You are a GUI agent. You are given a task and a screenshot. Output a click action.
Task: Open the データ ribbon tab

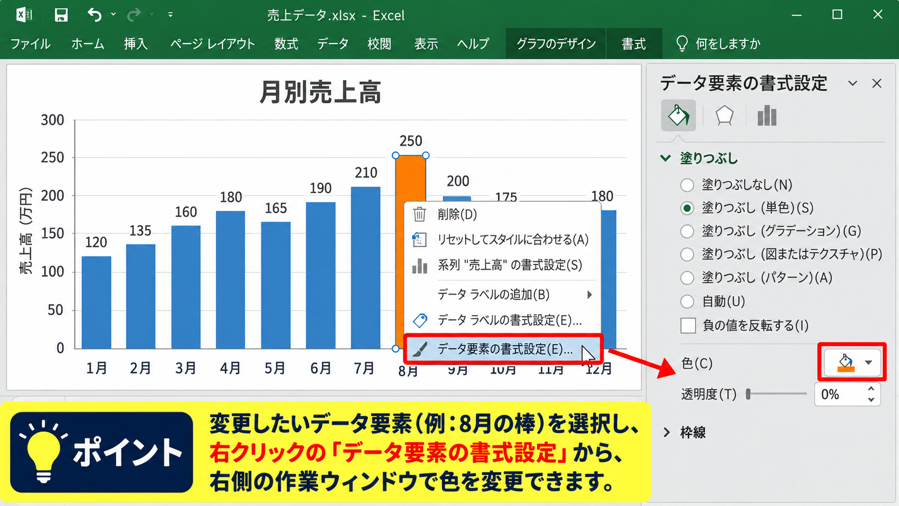click(332, 44)
